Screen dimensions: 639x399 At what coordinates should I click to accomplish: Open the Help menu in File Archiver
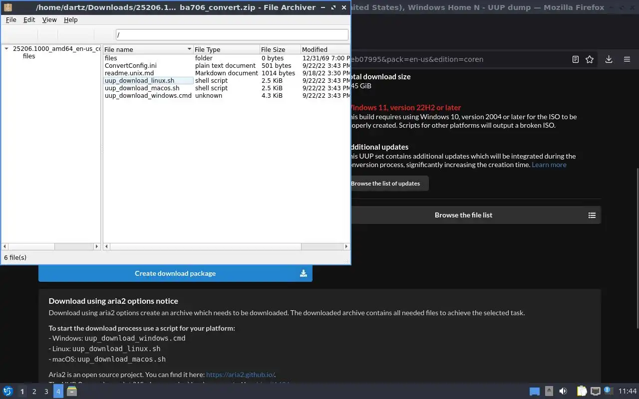pos(71,19)
